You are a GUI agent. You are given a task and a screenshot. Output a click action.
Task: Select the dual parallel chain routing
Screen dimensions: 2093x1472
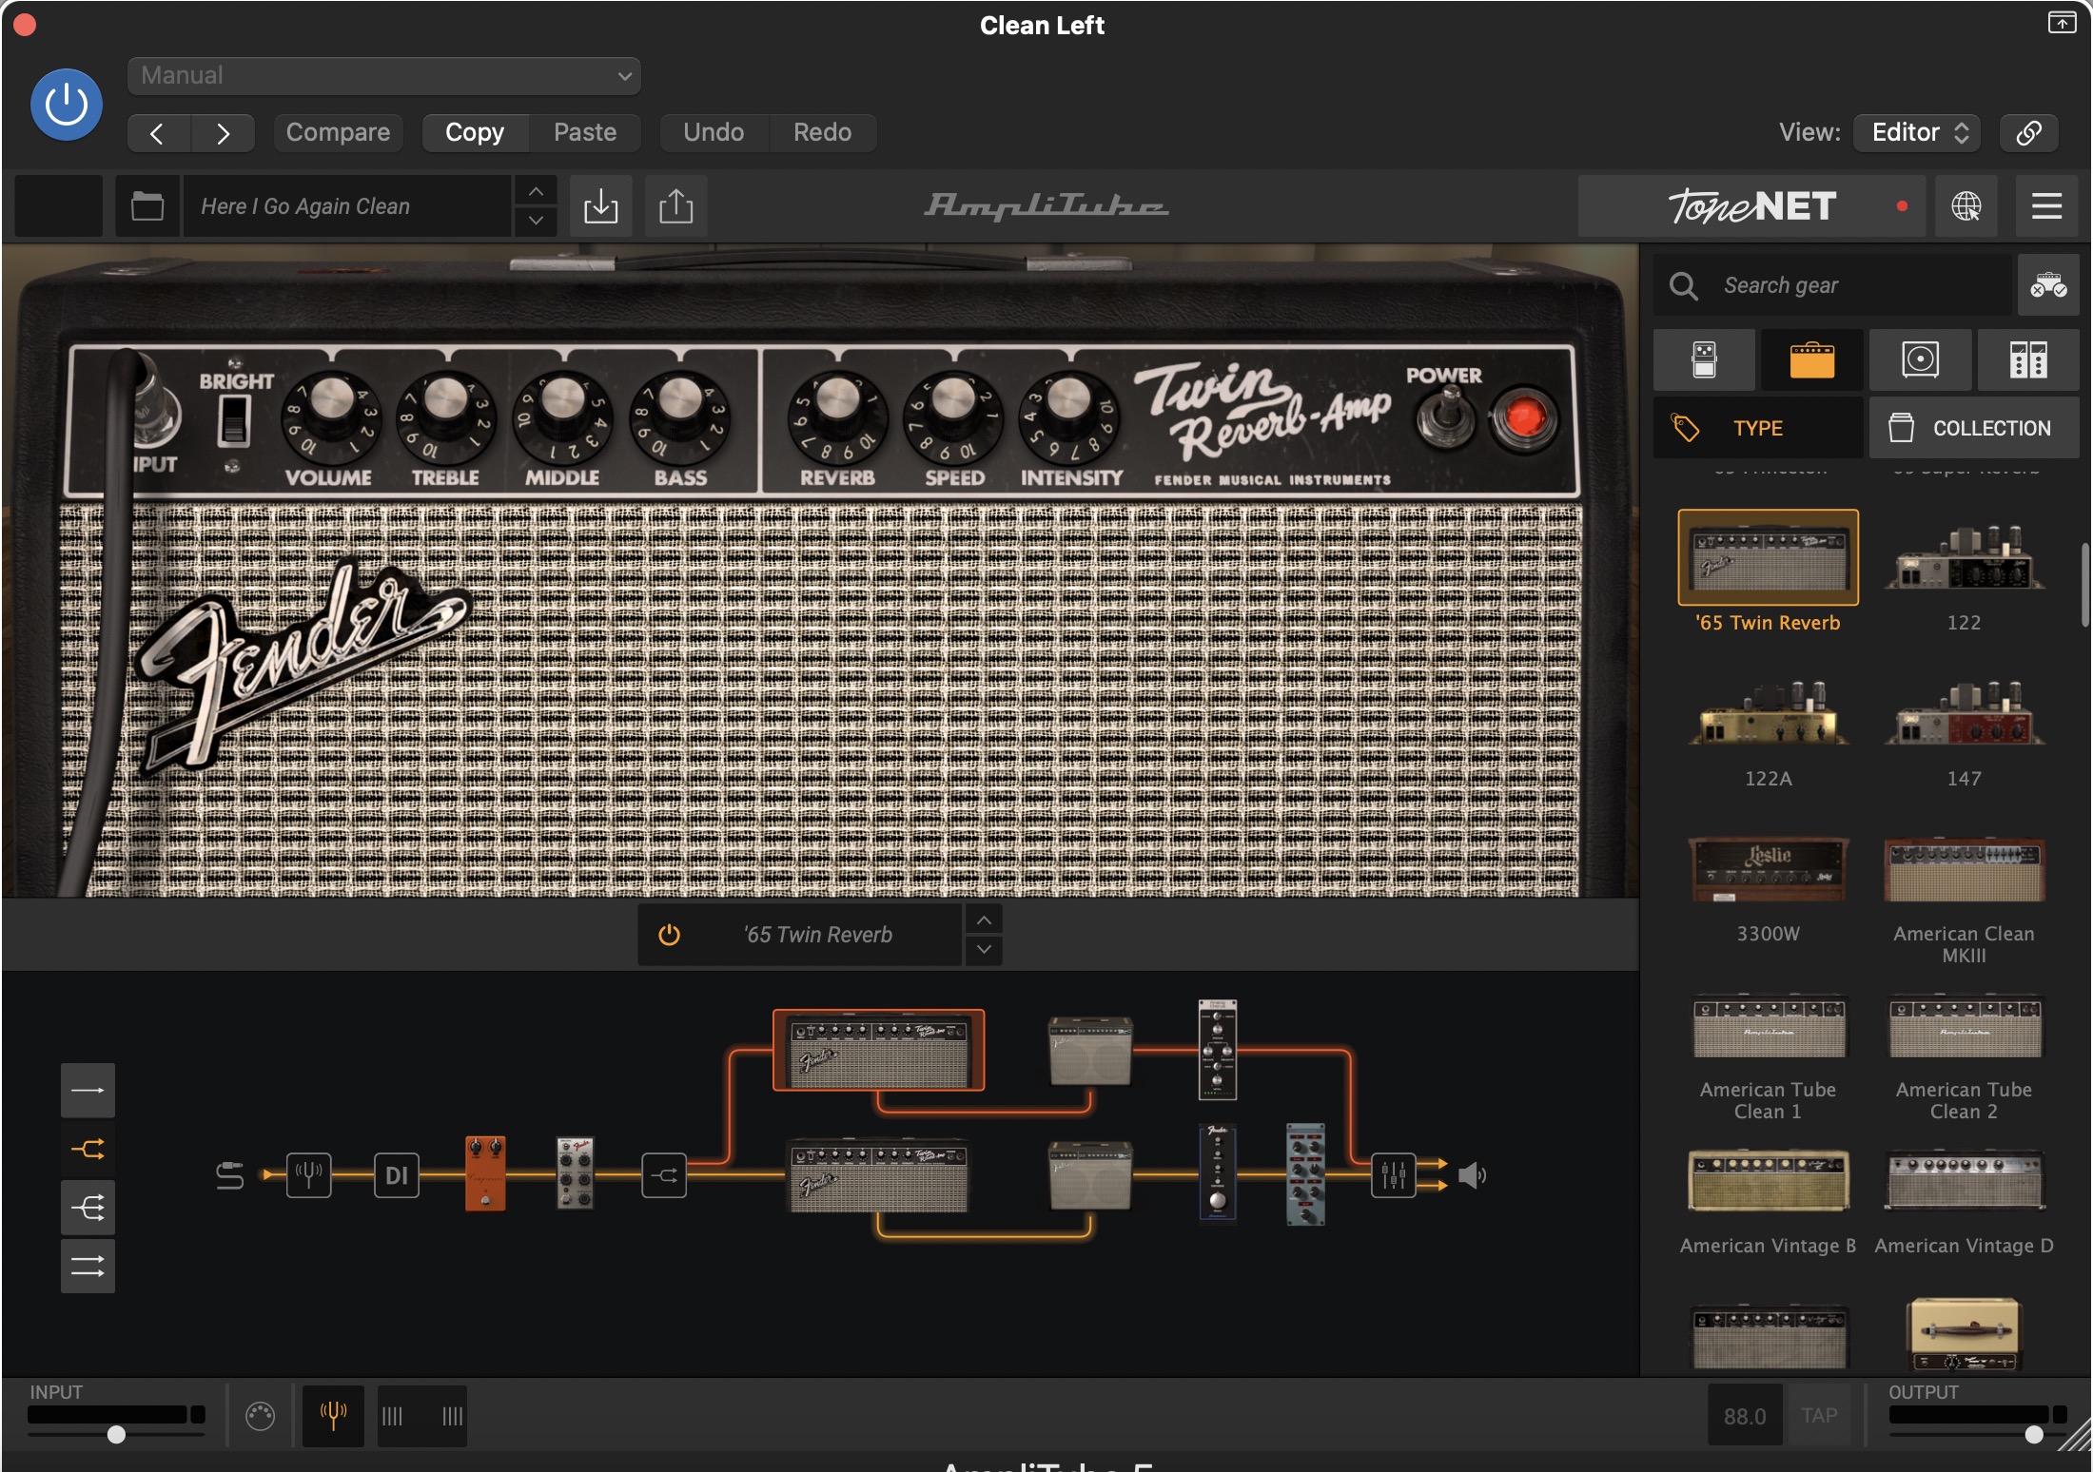[88, 1267]
